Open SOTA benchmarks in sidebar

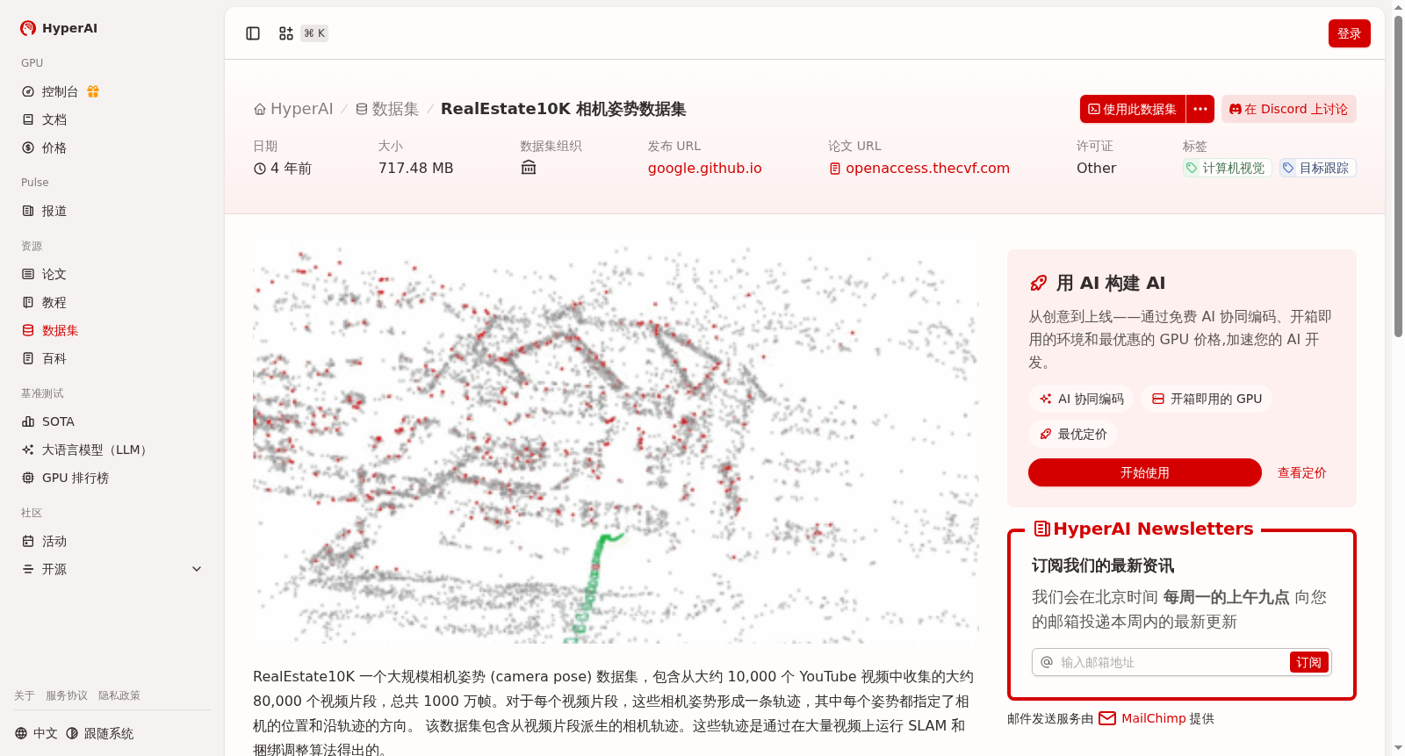point(112,421)
